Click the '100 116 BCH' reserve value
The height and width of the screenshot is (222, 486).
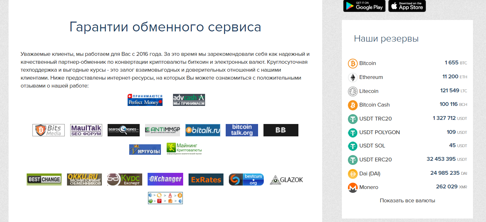(x=454, y=104)
